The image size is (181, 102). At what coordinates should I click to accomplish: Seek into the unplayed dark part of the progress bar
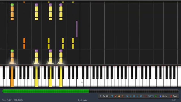[134, 91]
